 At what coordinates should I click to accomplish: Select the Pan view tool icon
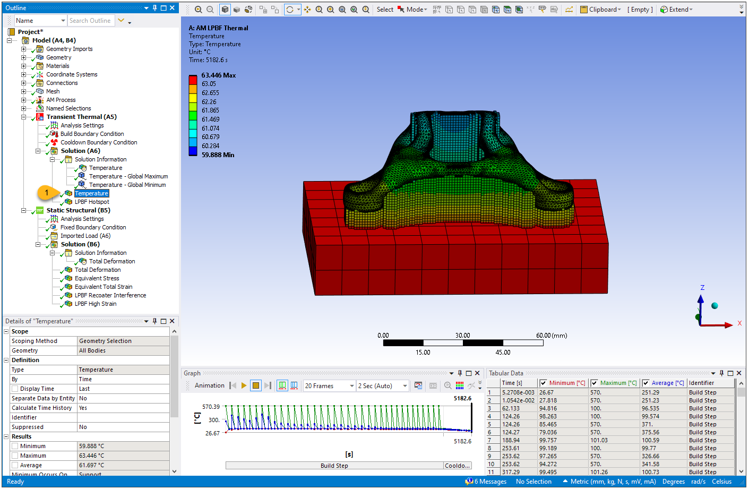pyautogui.click(x=307, y=10)
